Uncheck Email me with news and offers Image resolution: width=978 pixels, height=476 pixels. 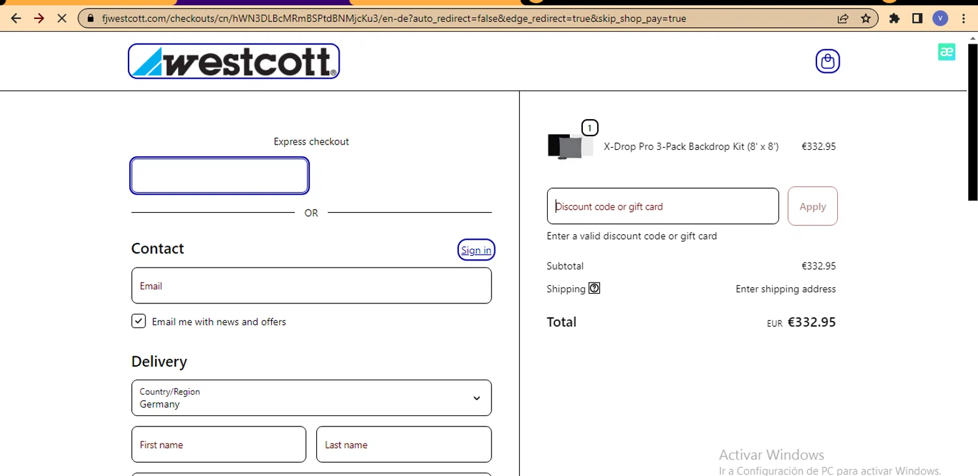pyautogui.click(x=138, y=321)
